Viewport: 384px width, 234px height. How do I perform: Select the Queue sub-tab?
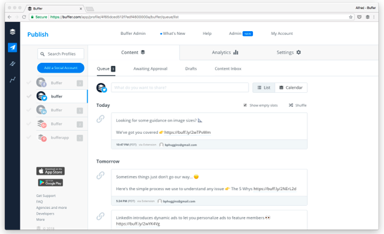point(106,69)
